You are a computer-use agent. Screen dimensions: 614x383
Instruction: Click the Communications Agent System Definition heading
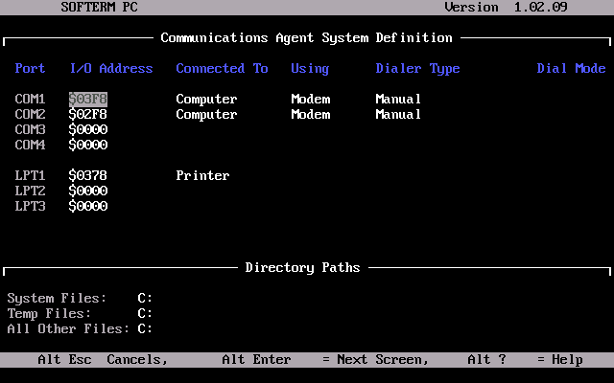click(x=307, y=38)
